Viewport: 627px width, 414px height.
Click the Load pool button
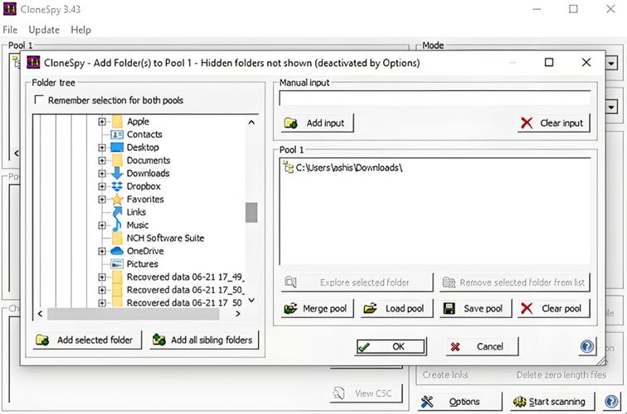pyautogui.click(x=396, y=308)
